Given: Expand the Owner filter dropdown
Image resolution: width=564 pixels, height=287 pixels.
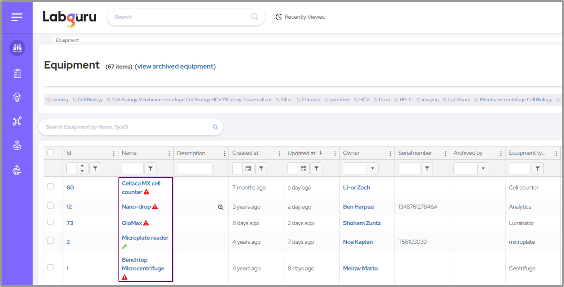Looking at the screenshot, I should (x=372, y=169).
